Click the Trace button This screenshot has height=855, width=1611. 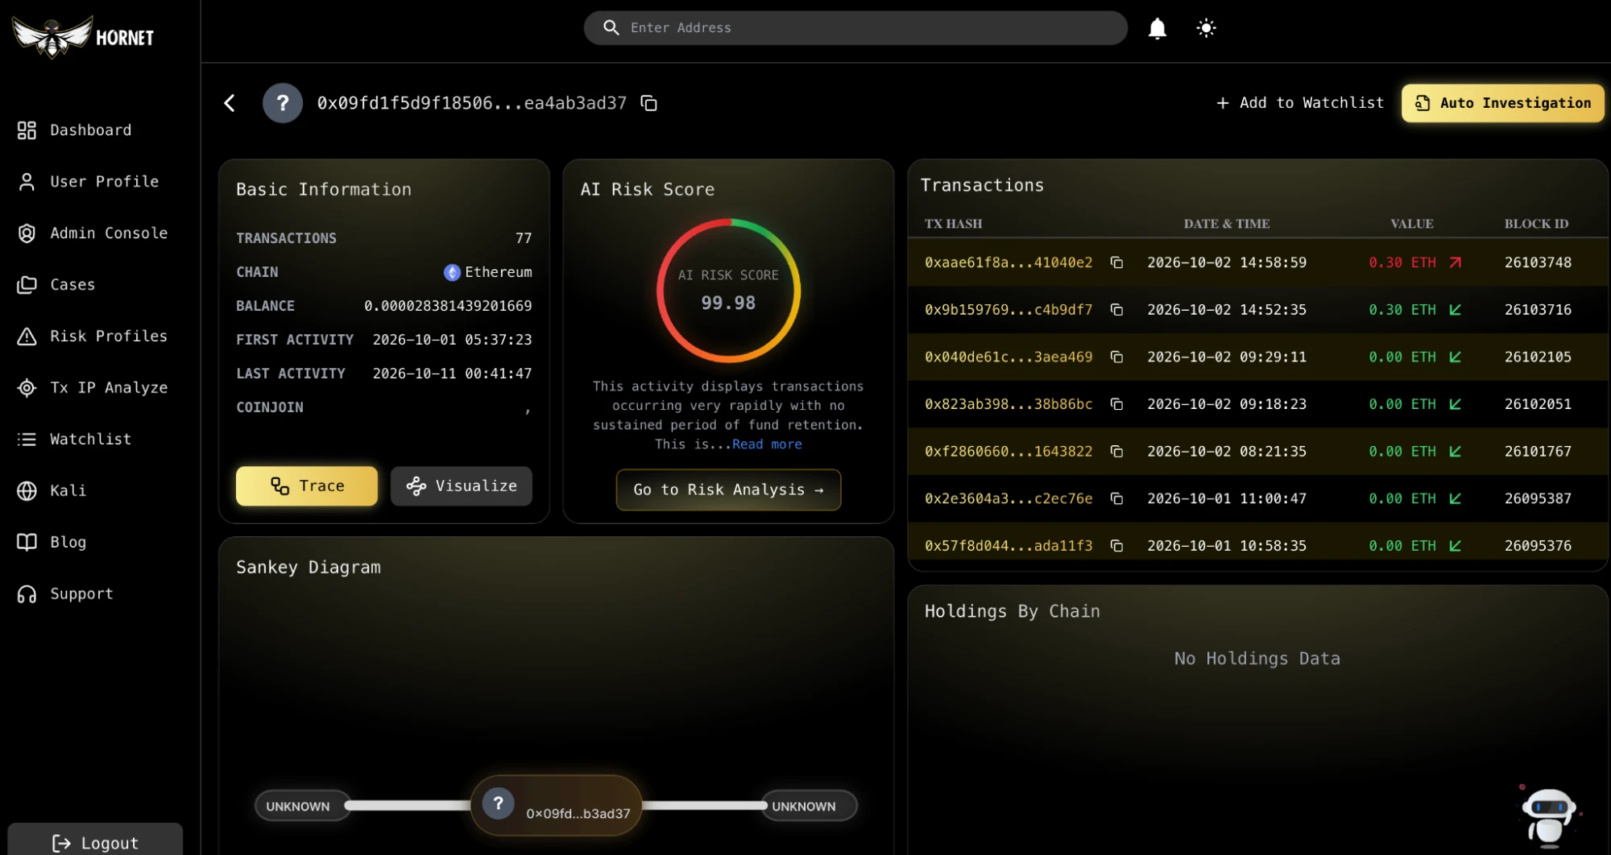click(307, 486)
